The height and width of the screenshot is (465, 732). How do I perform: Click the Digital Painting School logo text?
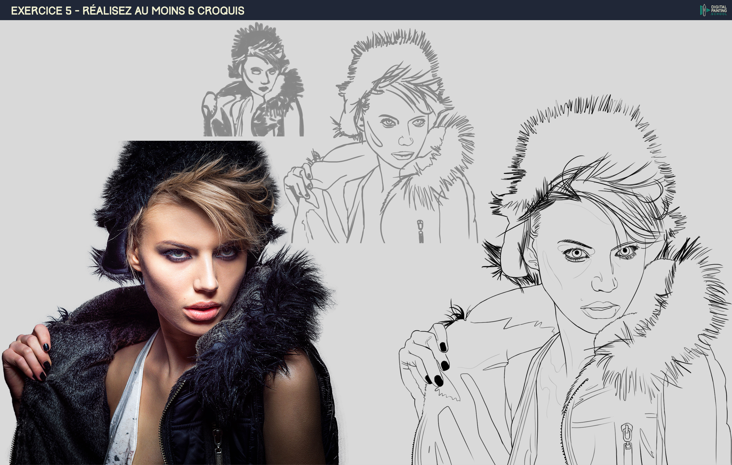coord(719,10)
